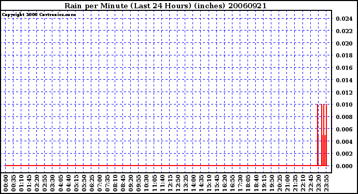Click the 20:25 time axis label
The image size is (358, 194).
coord(280,183)
